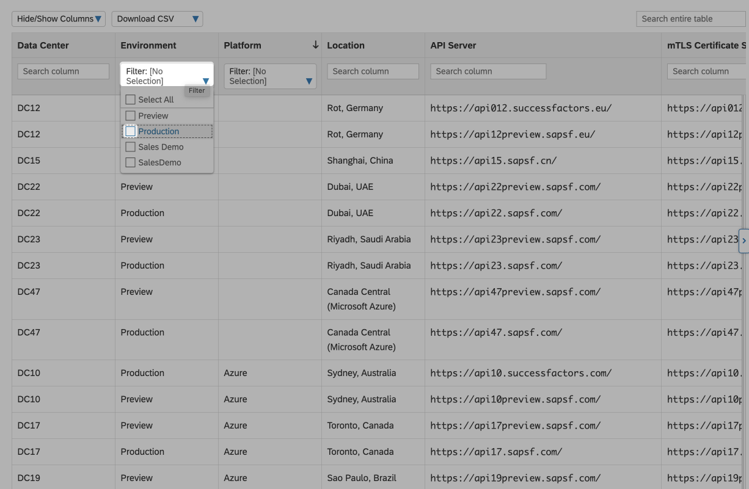Enable the Production filter checkbox
The width and height of the screenshot is (749, 489).
(130, 131)
